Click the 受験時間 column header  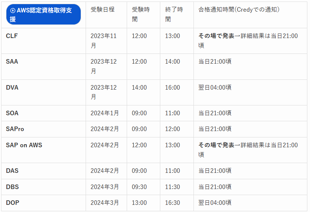(141, 14)
